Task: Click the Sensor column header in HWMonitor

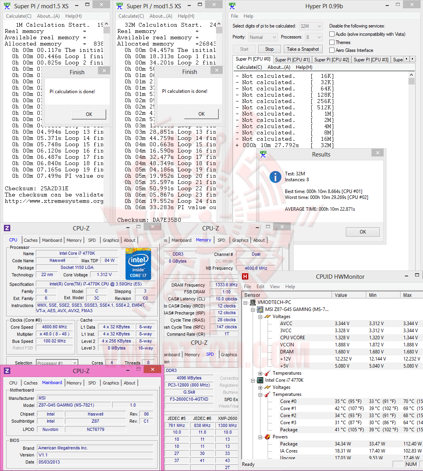Action: tap(287, 295)
